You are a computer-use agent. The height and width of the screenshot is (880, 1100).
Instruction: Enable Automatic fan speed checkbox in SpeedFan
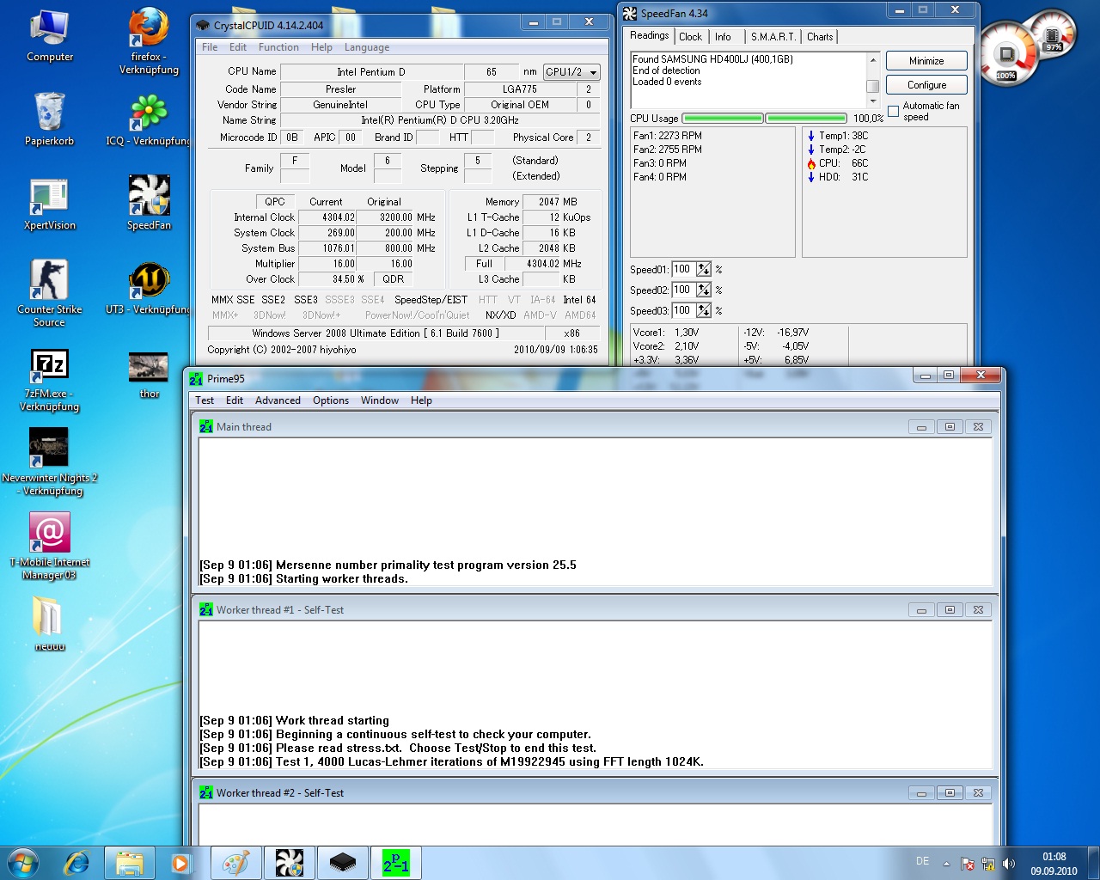click(x=894, y=111)
